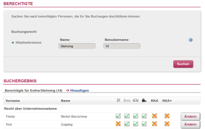The height and width of the screenshot is (129, 205).
Task: Select the Mitarbeiterebene radio button
Action: tap(13, 43)
